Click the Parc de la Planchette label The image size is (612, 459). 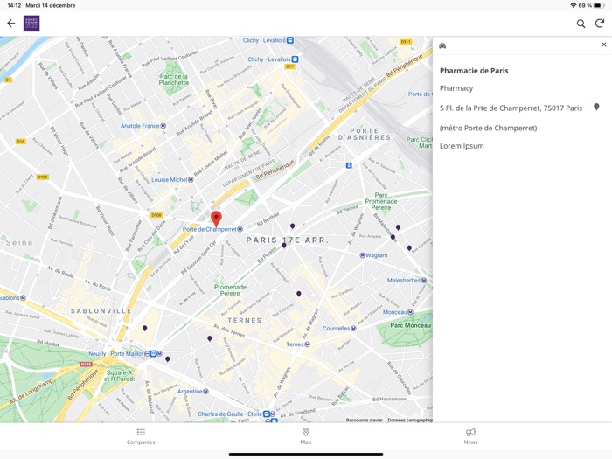174,80
